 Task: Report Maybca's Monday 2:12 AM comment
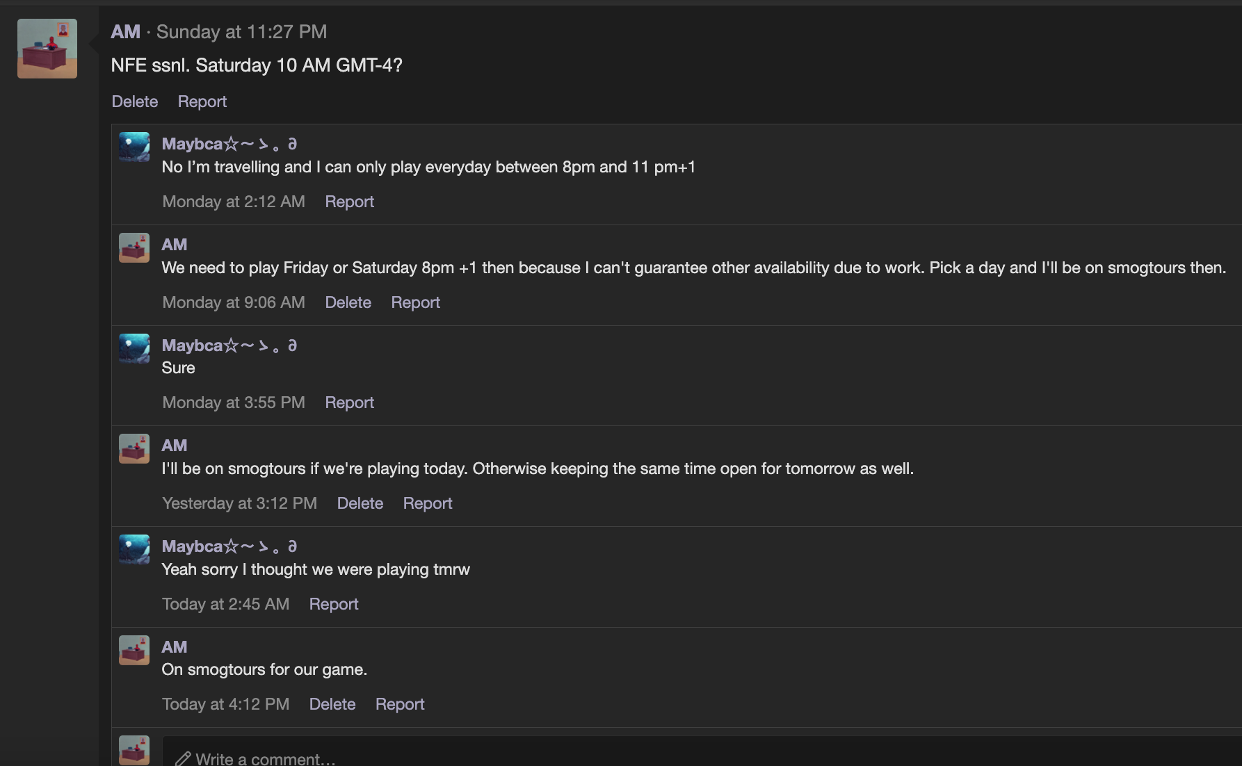tap(349, 202)
